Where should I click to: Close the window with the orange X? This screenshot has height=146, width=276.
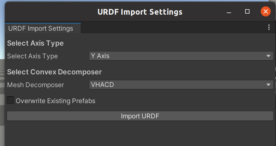tap(266, 11)
